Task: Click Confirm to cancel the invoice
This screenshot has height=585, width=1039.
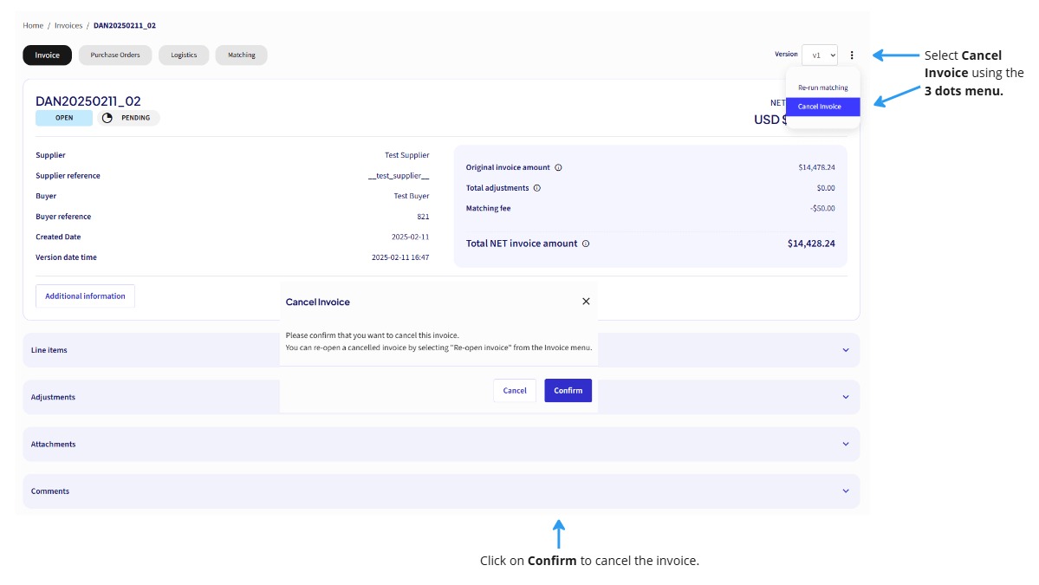Action: 568,390
